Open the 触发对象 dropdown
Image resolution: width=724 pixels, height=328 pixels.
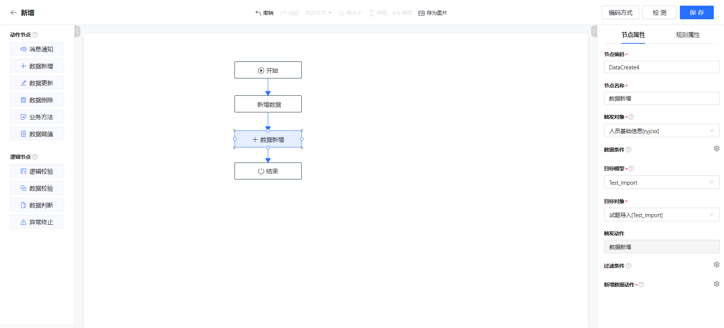click(x=662, y=131)
